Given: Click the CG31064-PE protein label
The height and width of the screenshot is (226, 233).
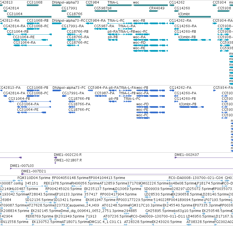Looking at the screenshot, I should tap(28, 110).
